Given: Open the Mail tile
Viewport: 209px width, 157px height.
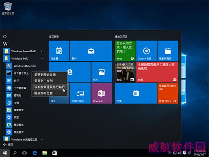Looking at the screenshot, I should pyautogui.click(x=91, y=51).
